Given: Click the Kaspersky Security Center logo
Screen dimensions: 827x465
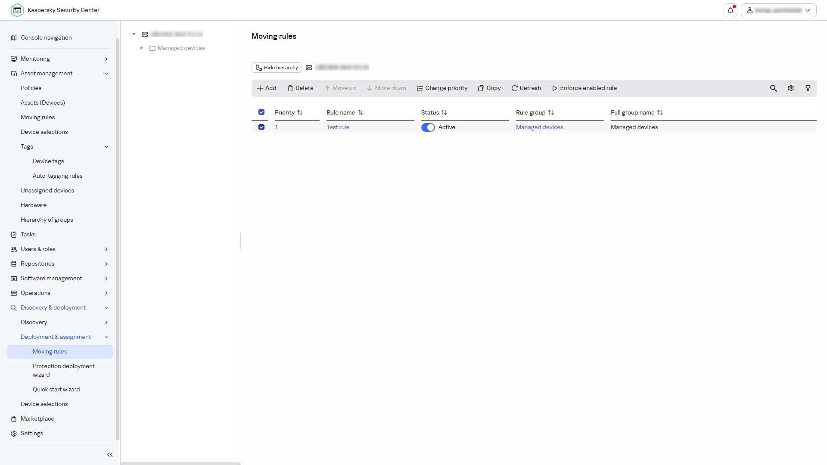Looking at the screenshot, I should [17, 10].
